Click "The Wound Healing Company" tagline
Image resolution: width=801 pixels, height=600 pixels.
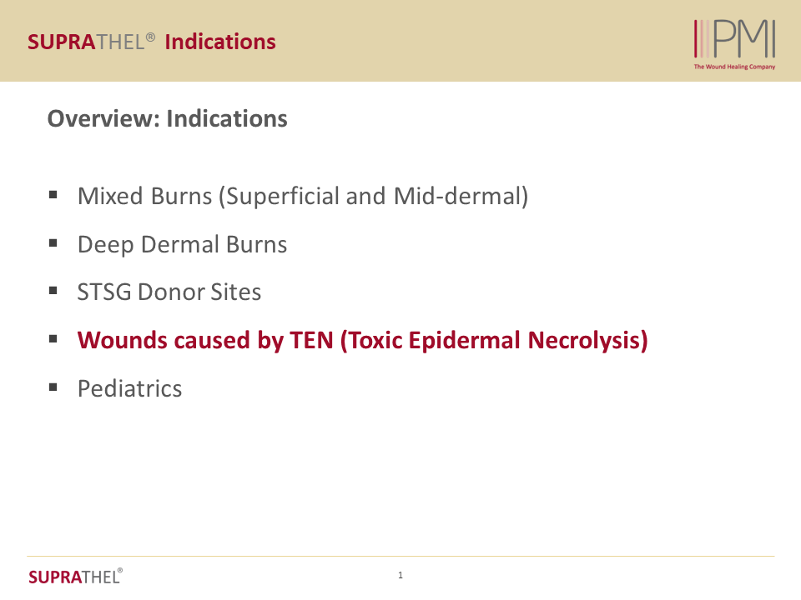point(734,67)
